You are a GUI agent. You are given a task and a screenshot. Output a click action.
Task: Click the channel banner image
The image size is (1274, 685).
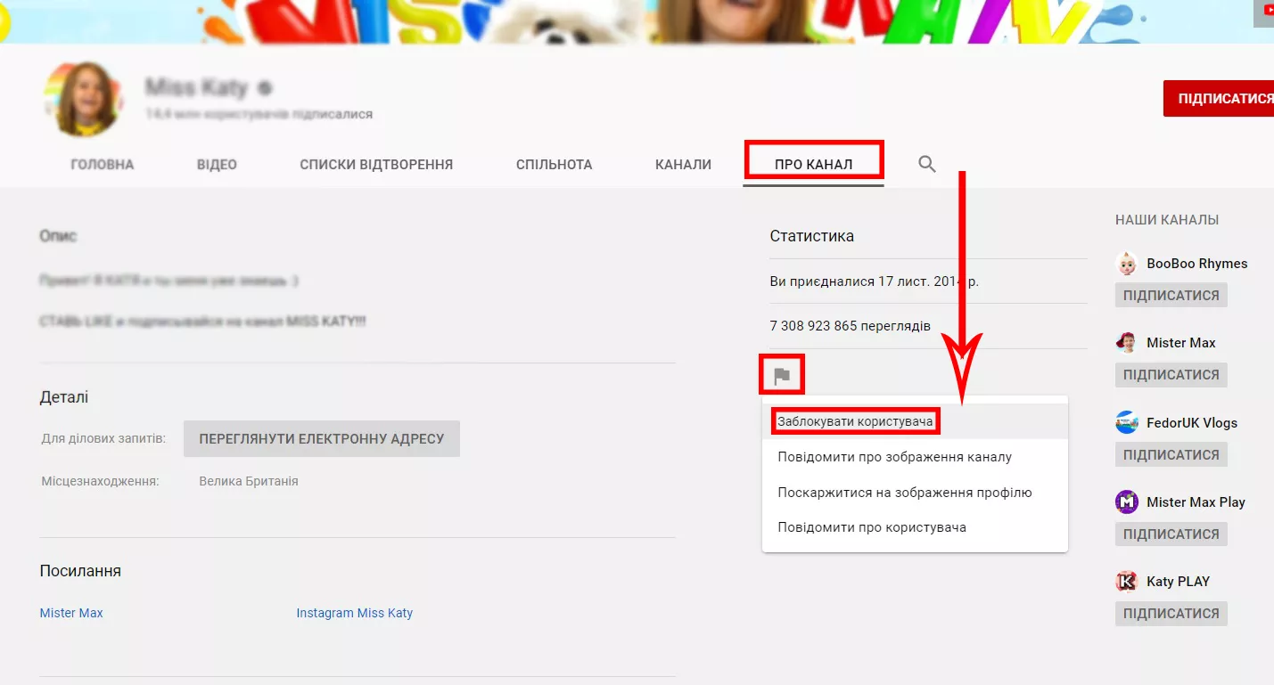[x=637, y=21]
